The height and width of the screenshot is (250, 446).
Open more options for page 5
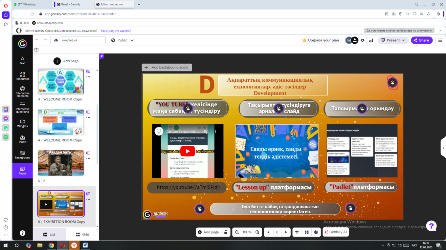(88, 158)
